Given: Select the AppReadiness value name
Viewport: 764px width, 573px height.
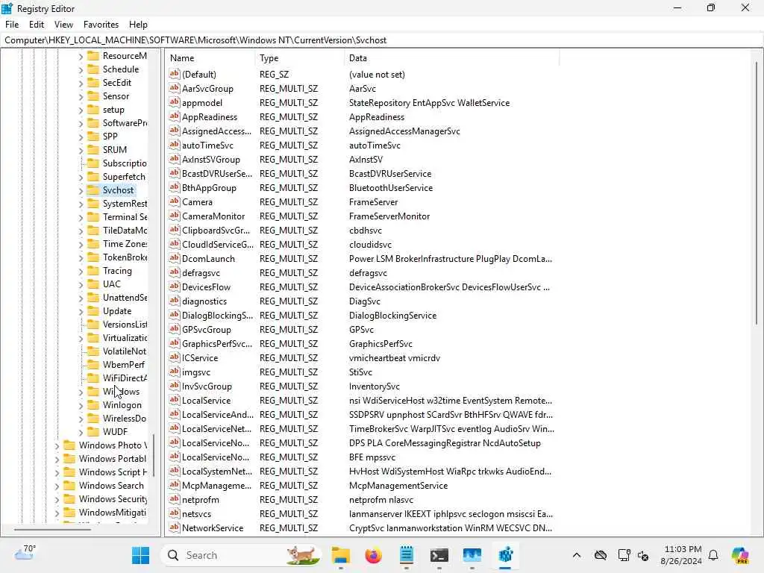Looking at the screenshot, I should tap(210, 117).
